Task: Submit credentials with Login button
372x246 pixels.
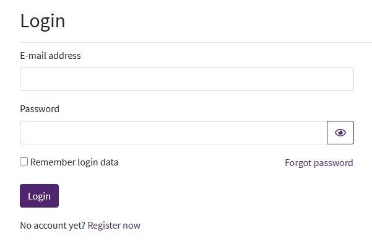Action: [x=40, y=196]
